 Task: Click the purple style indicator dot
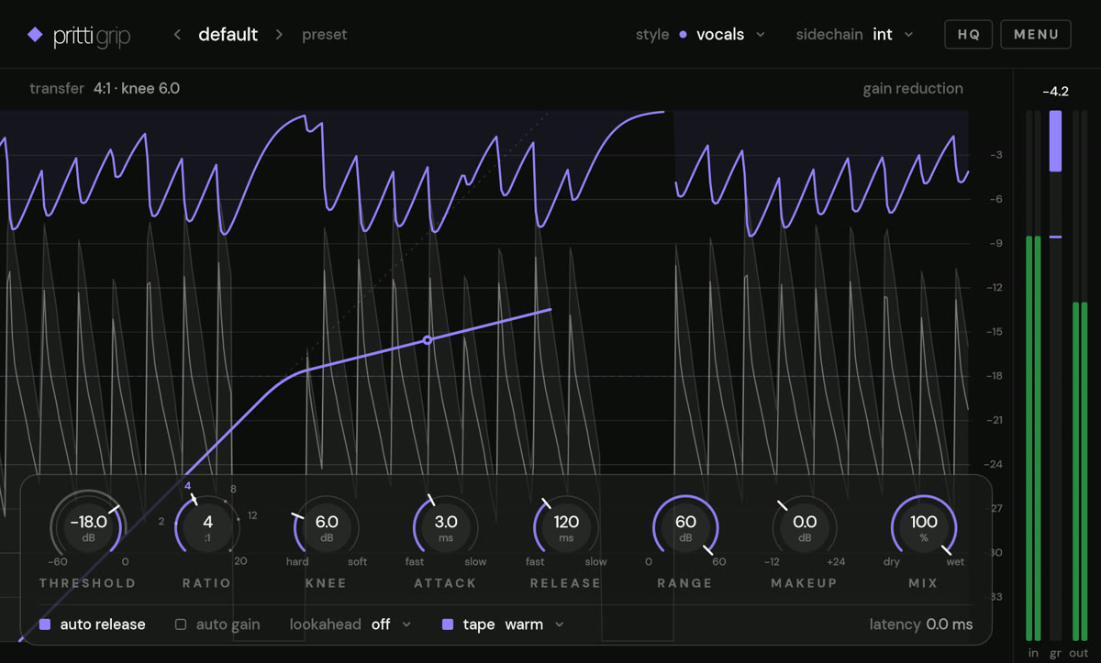[x=683, y=35]
